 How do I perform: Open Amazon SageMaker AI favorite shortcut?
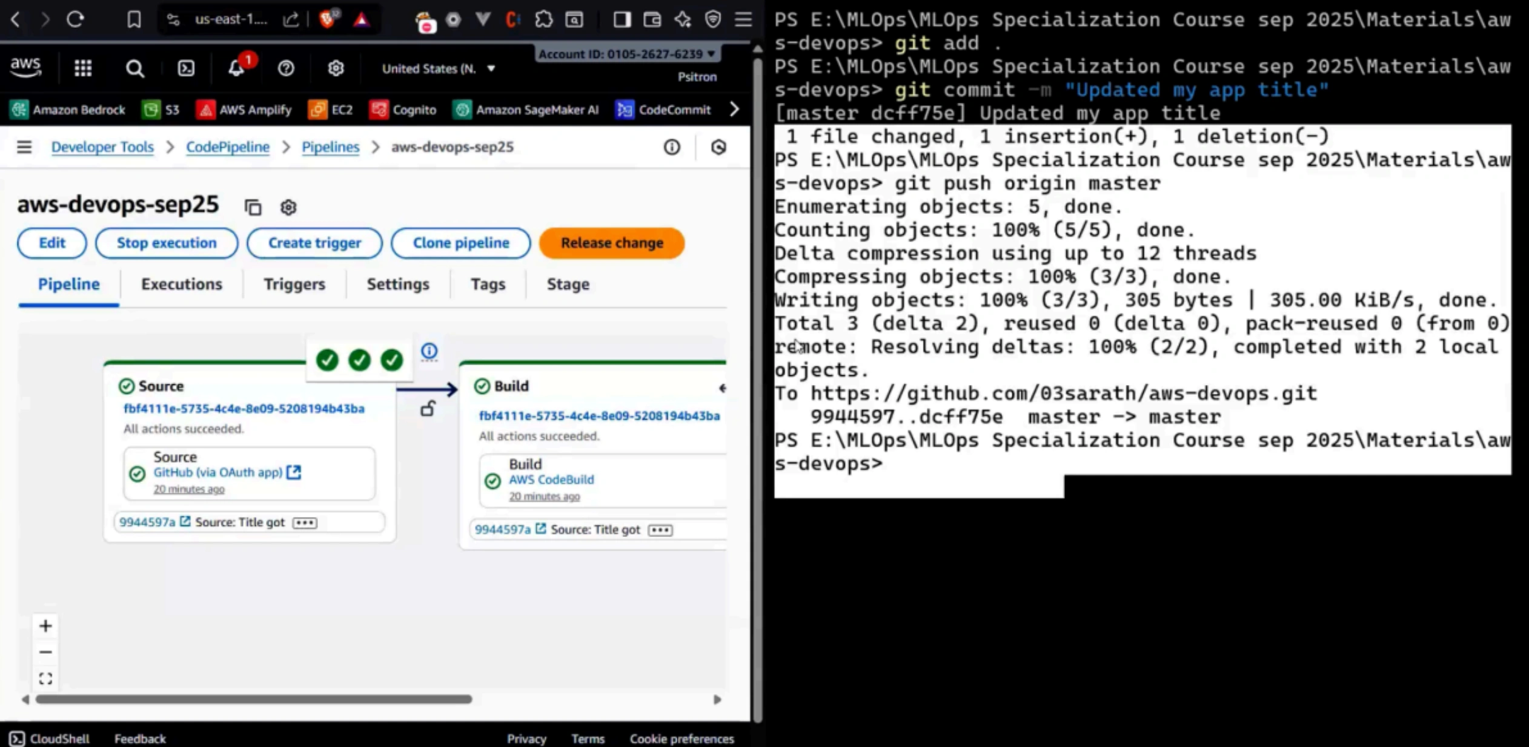tap(526, 110)
